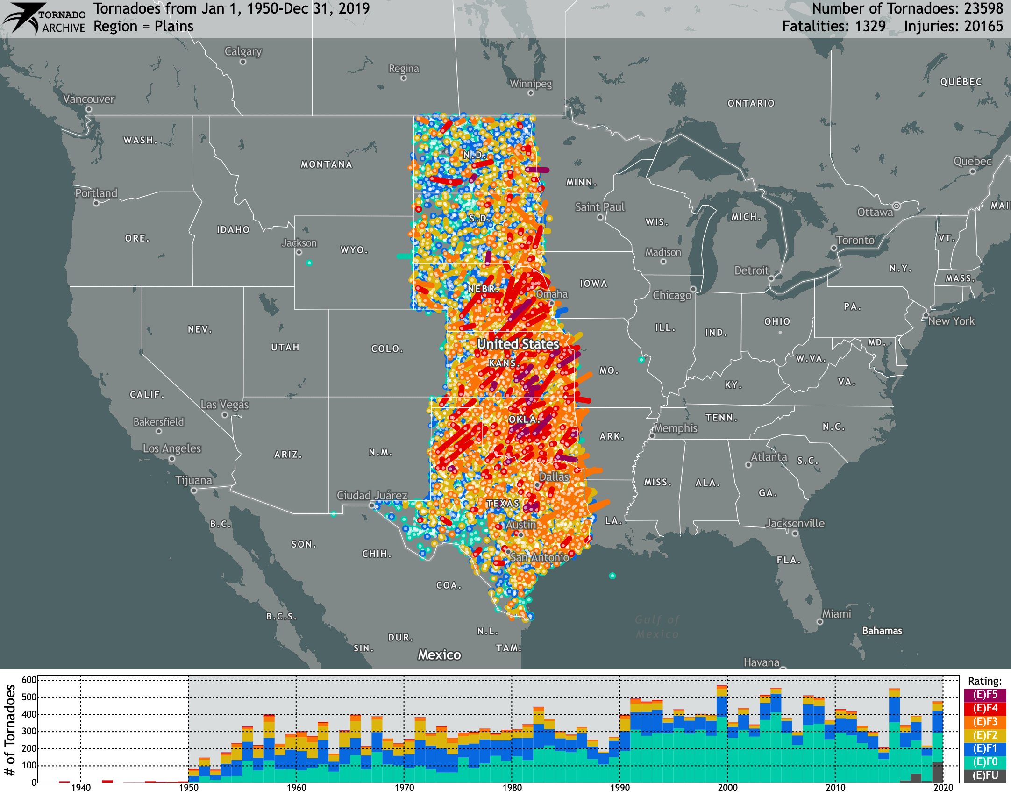This screenshot has width=1011, height=811.
Task: Click the tornado dot in the Gulf
Action: point(612,576)
